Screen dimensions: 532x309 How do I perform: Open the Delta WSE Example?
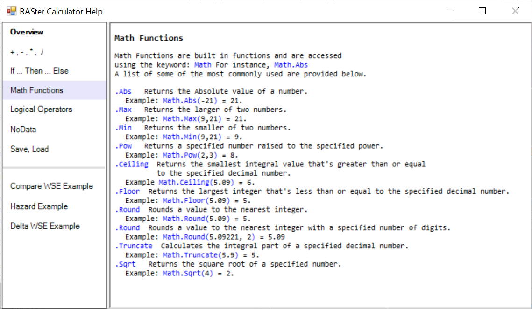pyautogui.click(x=45, y=226)
